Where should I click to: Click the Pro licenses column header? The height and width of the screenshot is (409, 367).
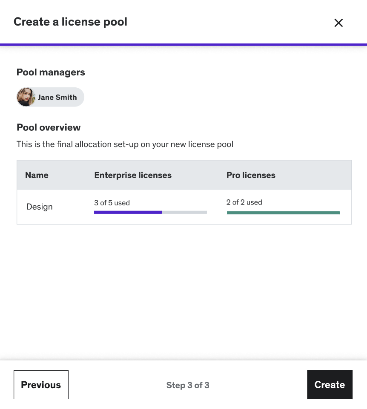(x=251, y=175)
